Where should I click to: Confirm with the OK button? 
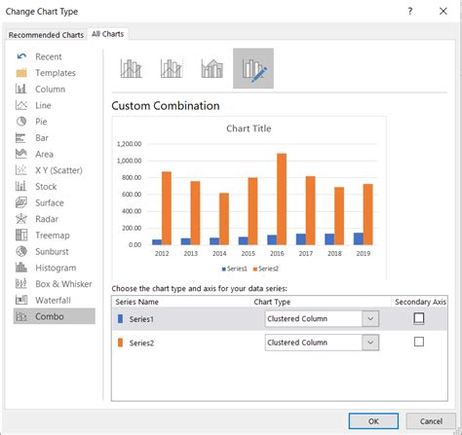[373, 421]
